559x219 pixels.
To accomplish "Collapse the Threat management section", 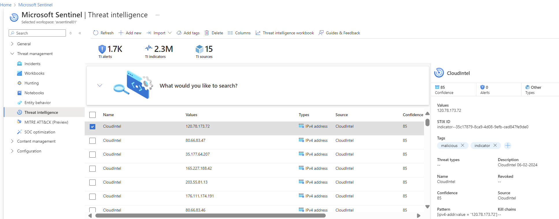I will 12,54.
